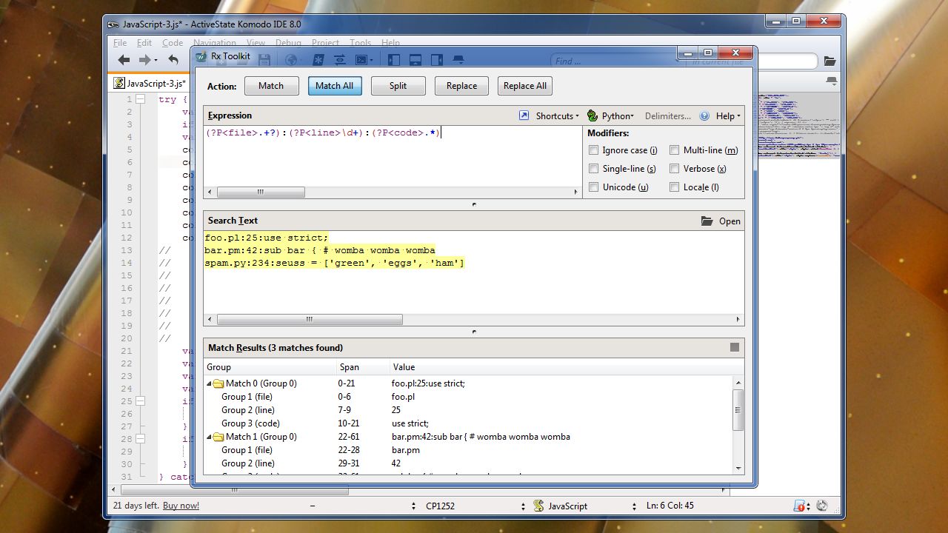Open the Code menu

173,43
